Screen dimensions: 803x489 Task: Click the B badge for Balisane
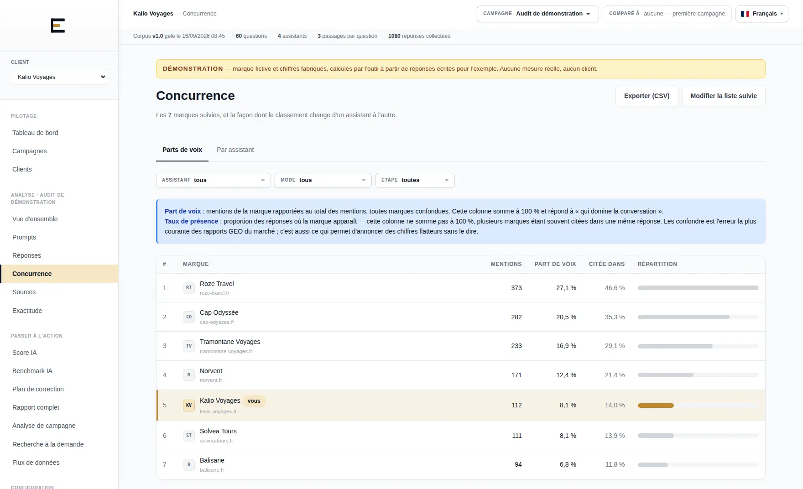click(x=189, y=465)
